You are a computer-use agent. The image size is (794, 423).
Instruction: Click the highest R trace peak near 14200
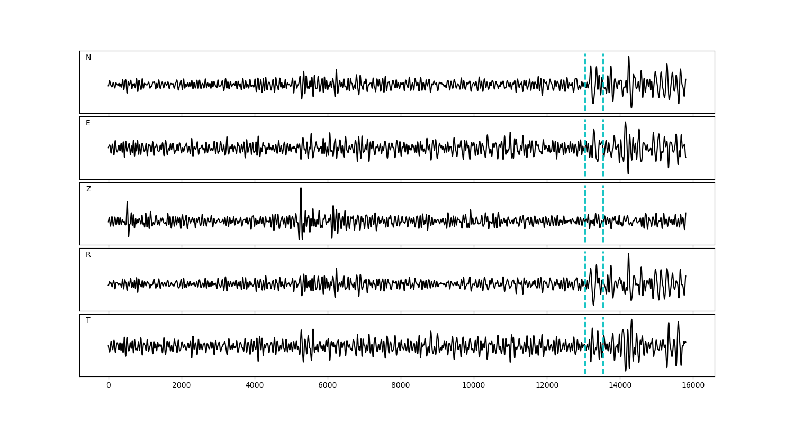pyautogui.click(x=628, y=255)
